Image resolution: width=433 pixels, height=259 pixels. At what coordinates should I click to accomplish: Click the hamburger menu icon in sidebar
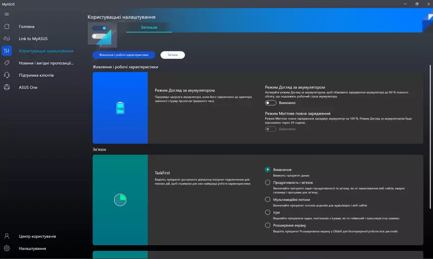(7, 14)
